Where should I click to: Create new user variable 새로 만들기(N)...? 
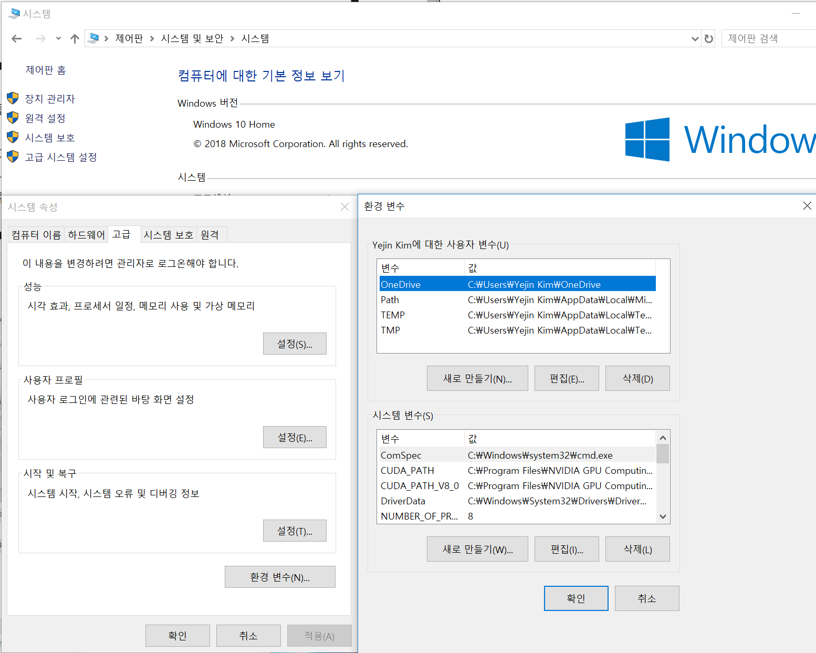tap(477, 378)
